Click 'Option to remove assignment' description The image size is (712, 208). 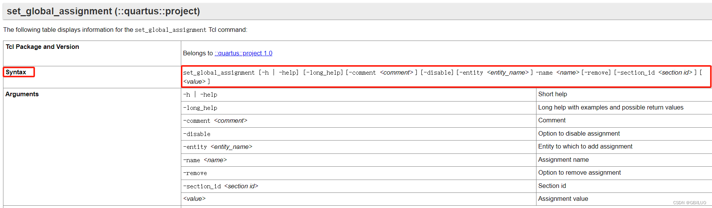[579, 172]
